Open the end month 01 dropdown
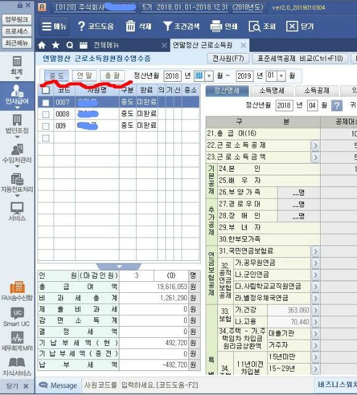Screen dimensions: 357x395 pos(281,76)
